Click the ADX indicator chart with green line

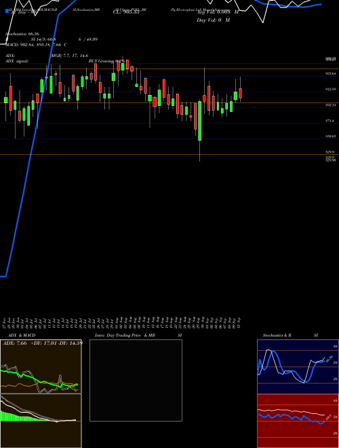41,367
